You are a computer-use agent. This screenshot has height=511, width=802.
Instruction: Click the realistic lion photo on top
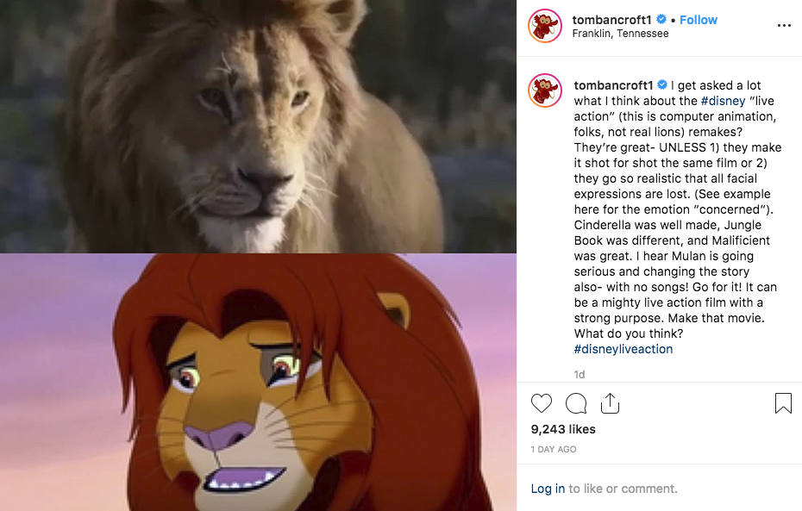coord(259,127)
